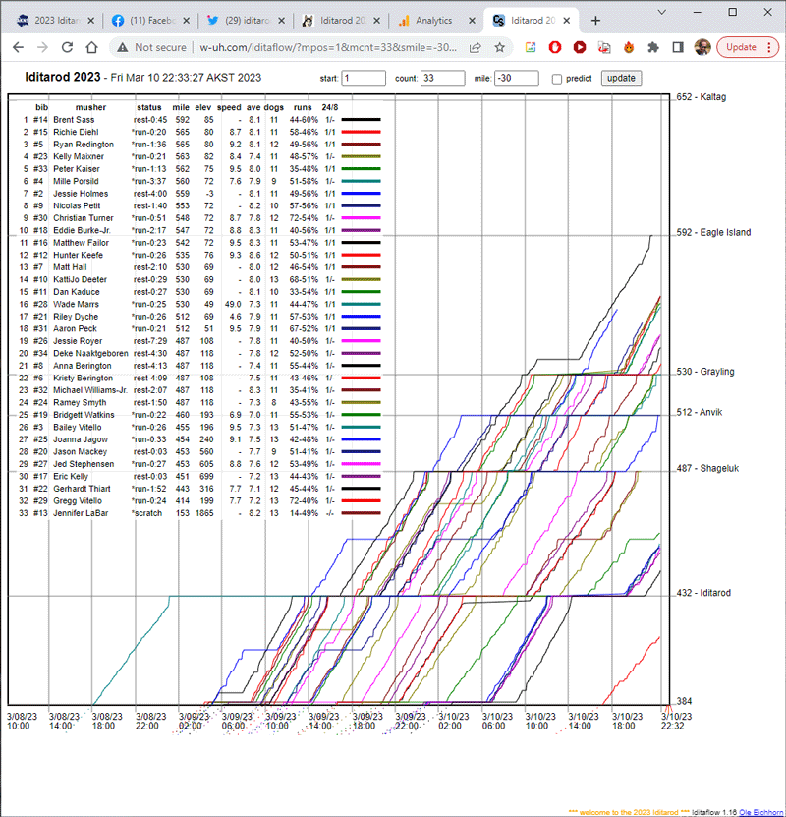This screenshot has width=786, height=817.
Task: Select musher name Mille Porsild
Action: point(76,181)
